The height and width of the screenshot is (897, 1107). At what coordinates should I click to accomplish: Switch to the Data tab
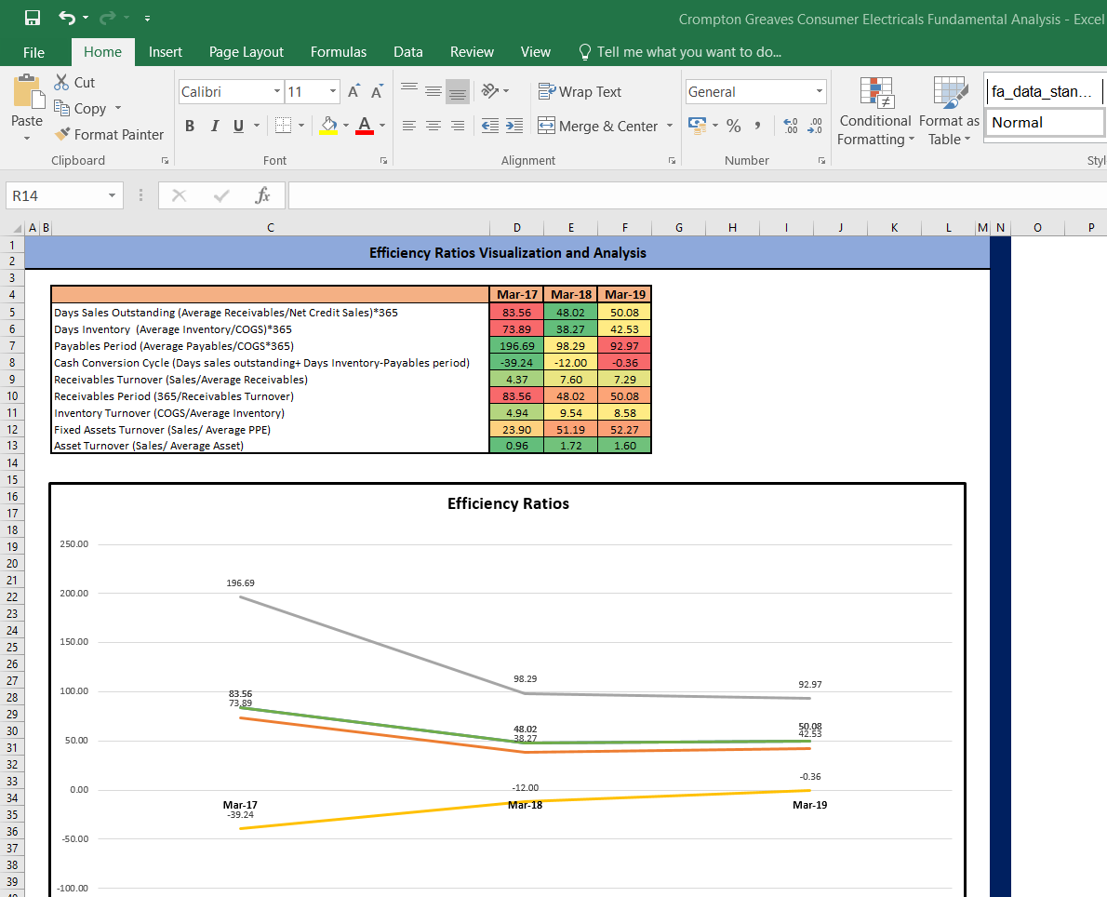coord(408,52)
